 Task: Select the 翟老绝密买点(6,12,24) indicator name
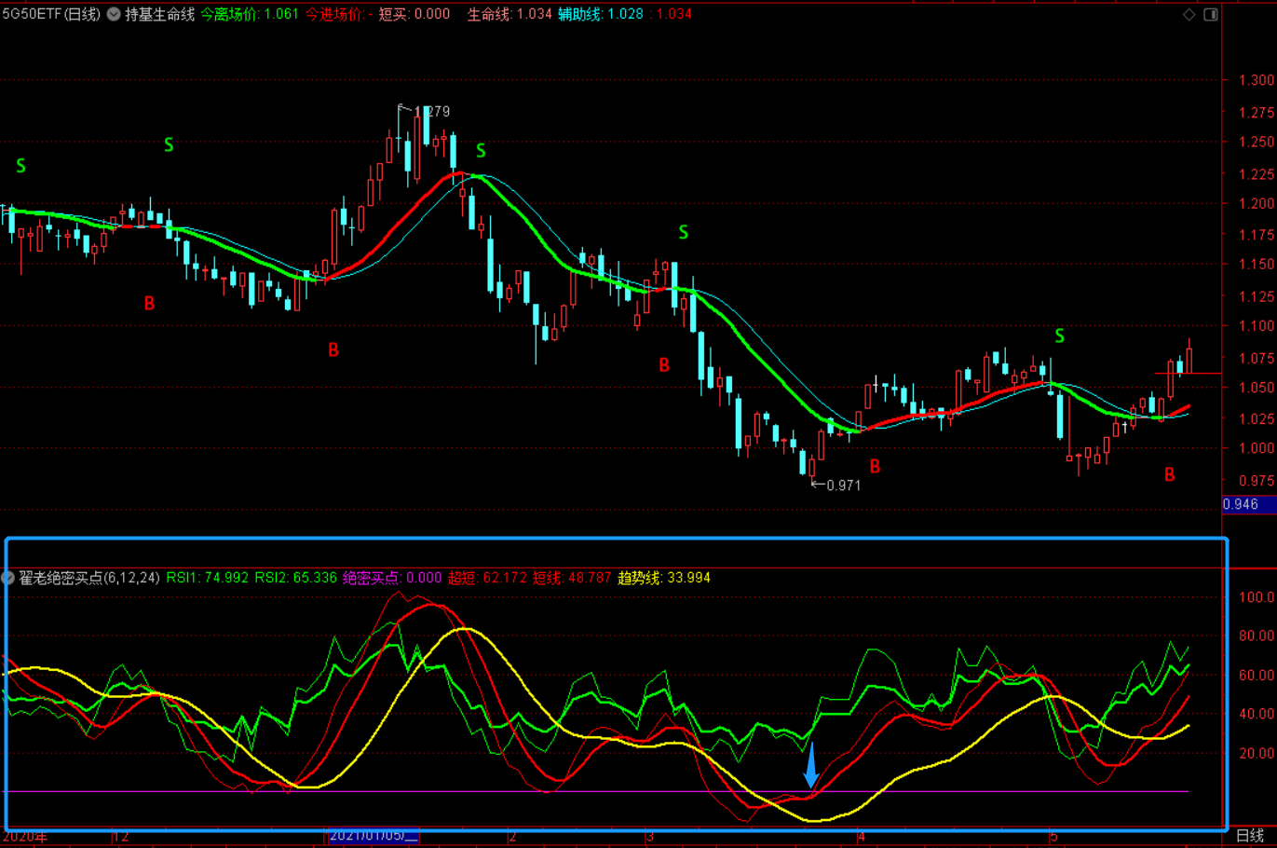pos(89,578)
